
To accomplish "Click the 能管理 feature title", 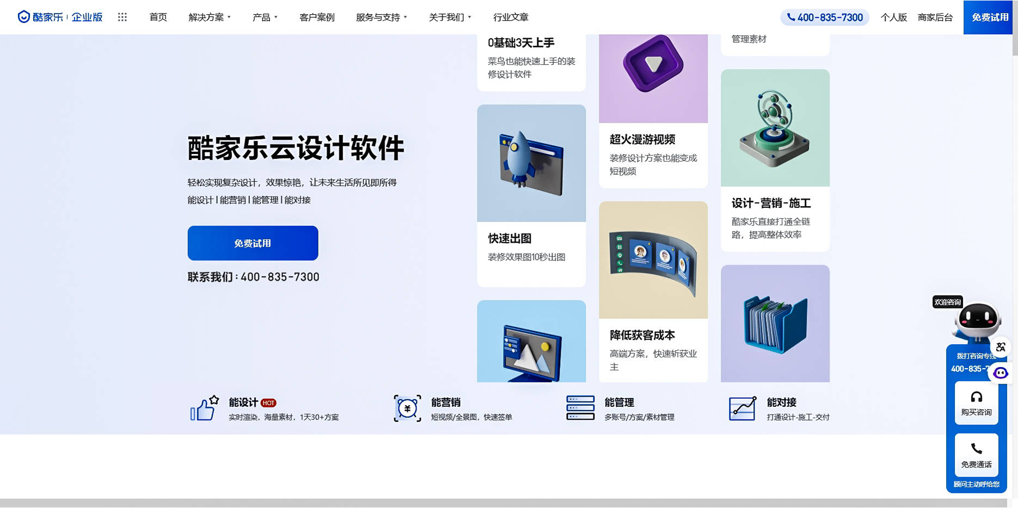I will [x=620, y=402].
